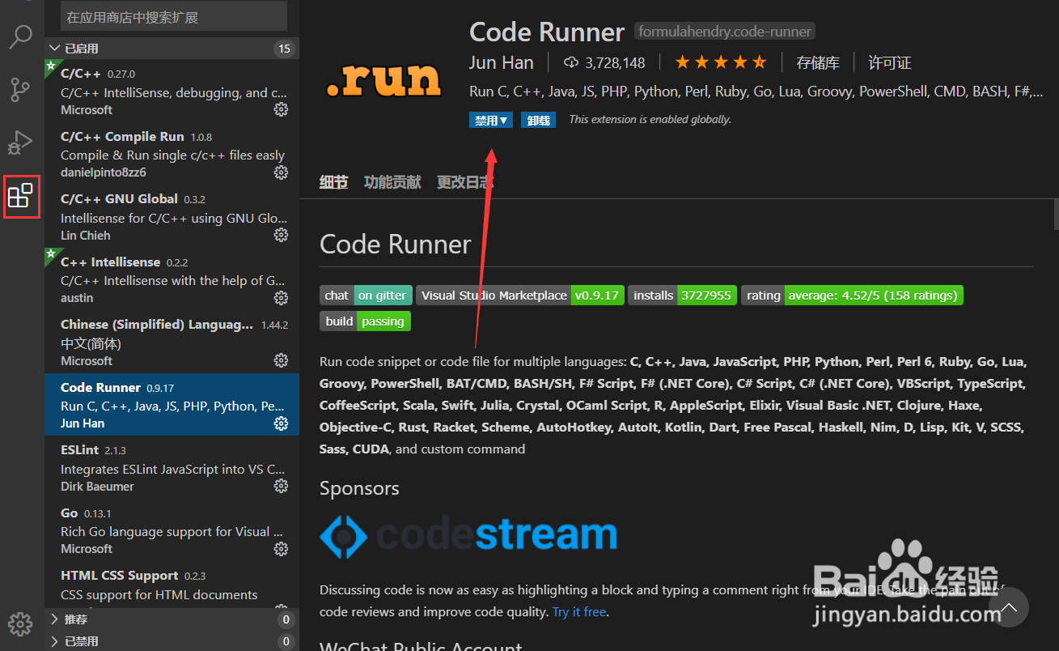Viewport: 1059px width, 651px height.
Task: Open the 禁用 disable dropdown
Action: tap(491, 120)
